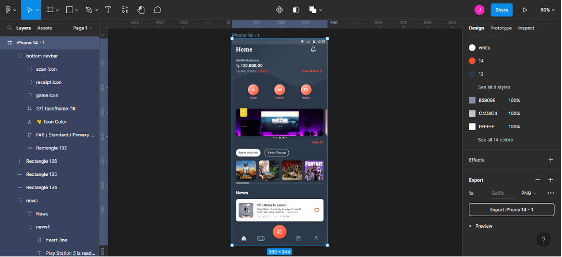The image size is (562, 257).
Task: Open the shape tools dropdown arrow
Action: pos(77,10)
